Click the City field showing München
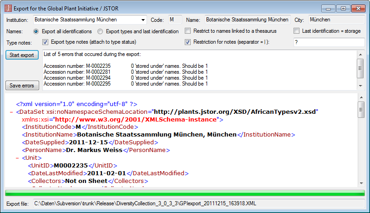The image size is (370, 213). 337,20
